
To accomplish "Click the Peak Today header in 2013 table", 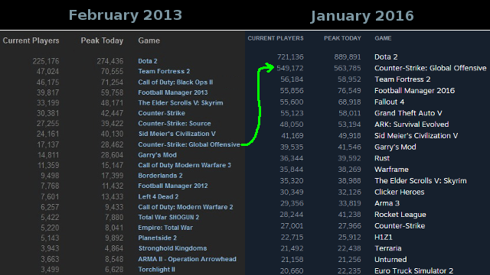I will (102, 40).
